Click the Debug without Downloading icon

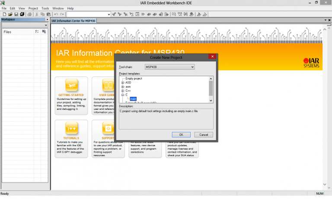[x=205, y=14]
